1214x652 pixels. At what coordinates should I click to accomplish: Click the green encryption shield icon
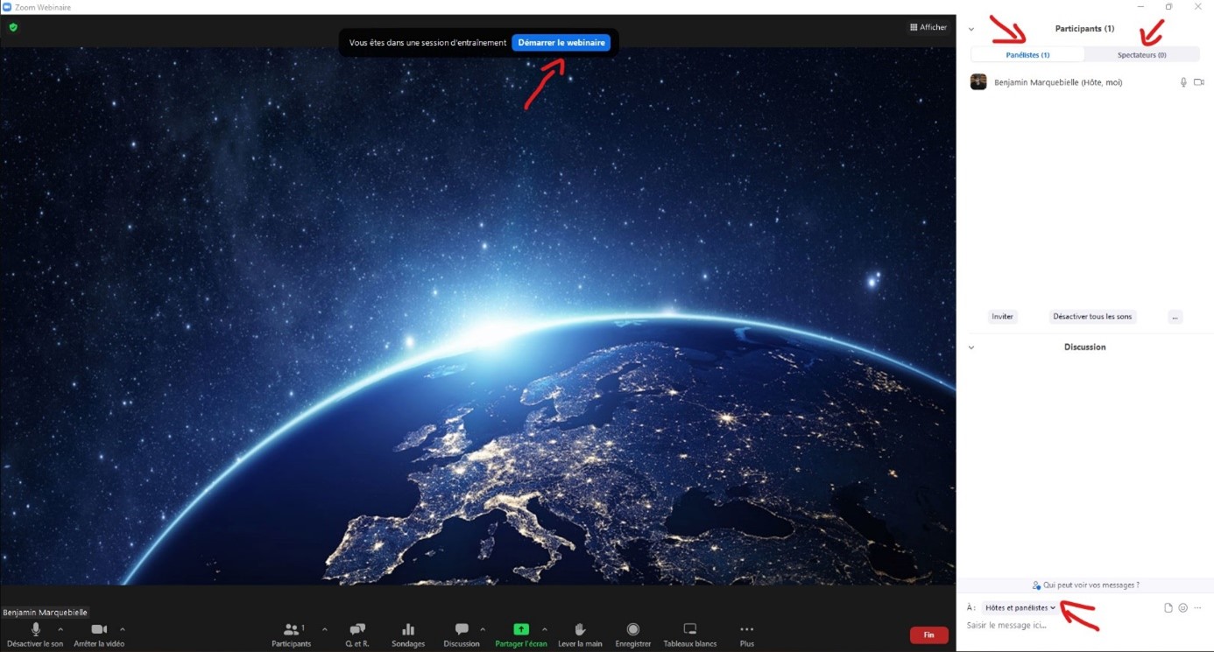tap(13, 27)
